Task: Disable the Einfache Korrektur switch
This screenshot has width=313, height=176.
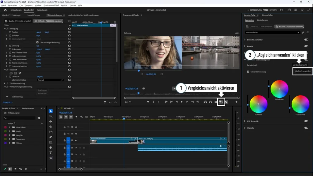Action: (306, 40)
